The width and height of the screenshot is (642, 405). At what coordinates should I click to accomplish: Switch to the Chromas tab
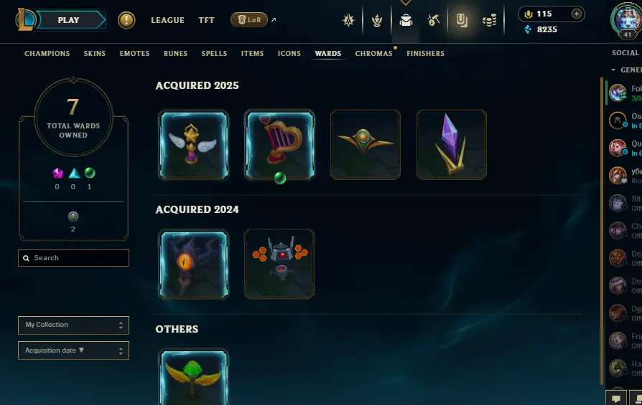(x=374, y=54)
